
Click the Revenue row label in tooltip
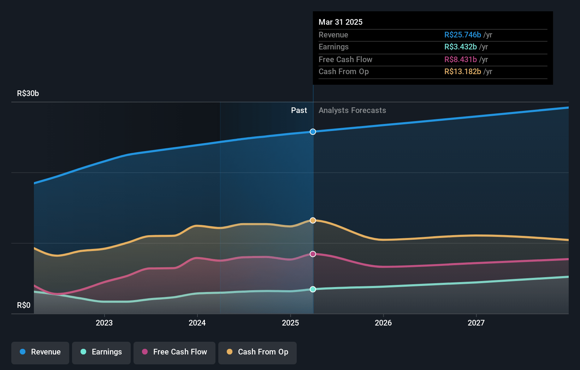333,35
